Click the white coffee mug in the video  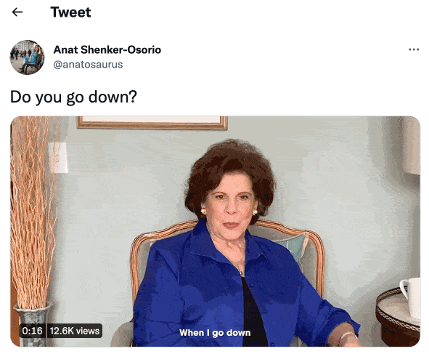coord(412,297)
